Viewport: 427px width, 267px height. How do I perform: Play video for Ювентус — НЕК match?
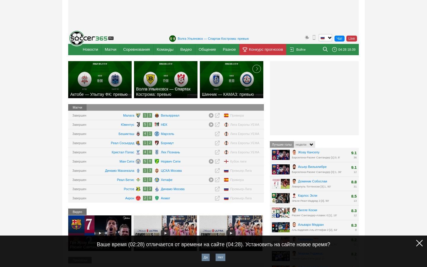click(x=211, y=125)
